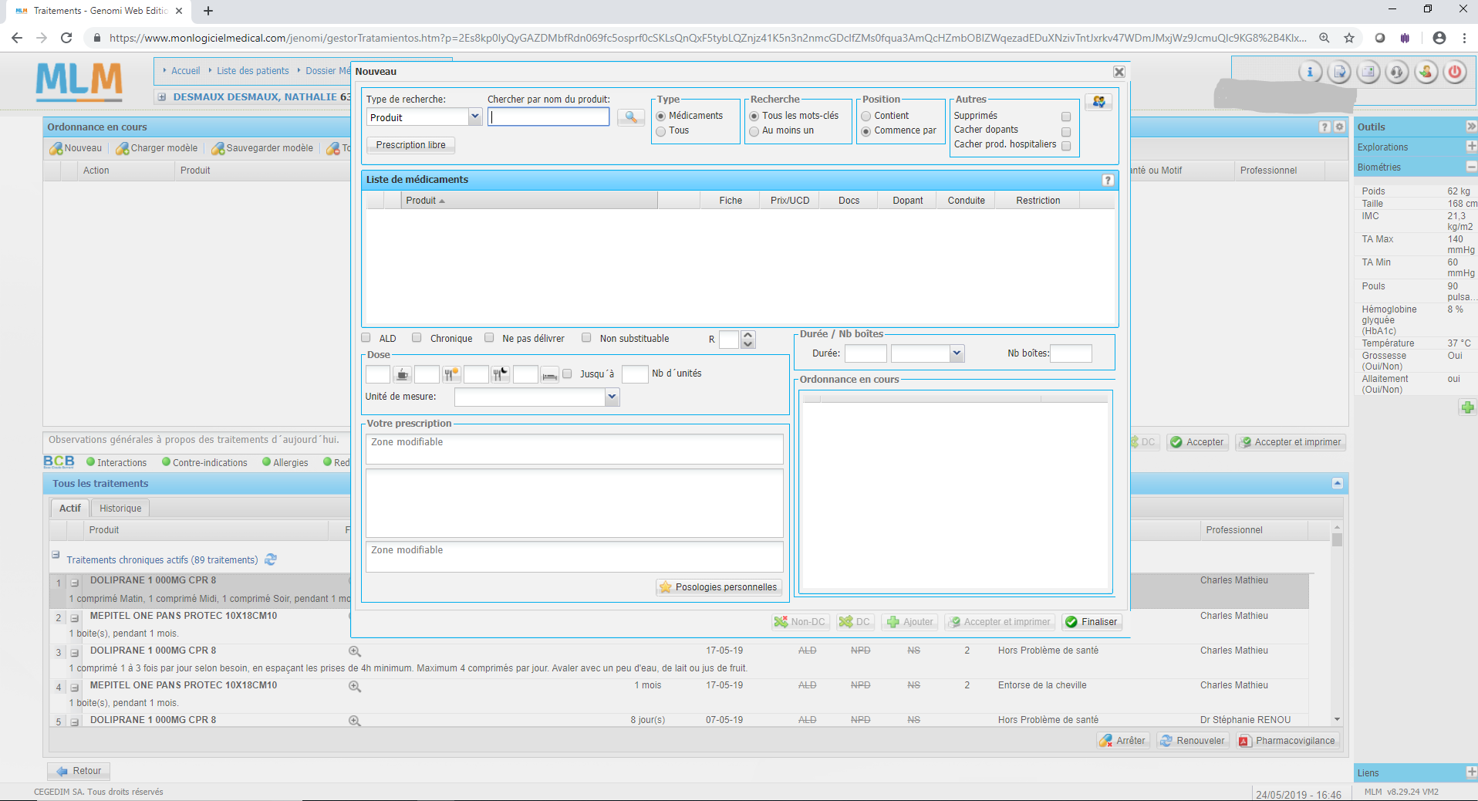Click the Prescription libre button
Viewport: 1478px width, 801px height.
pyautogui.click(x=410, y=145)
